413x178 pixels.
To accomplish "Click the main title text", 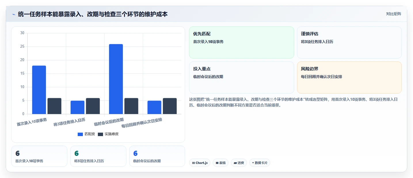I will coord(93,14).
